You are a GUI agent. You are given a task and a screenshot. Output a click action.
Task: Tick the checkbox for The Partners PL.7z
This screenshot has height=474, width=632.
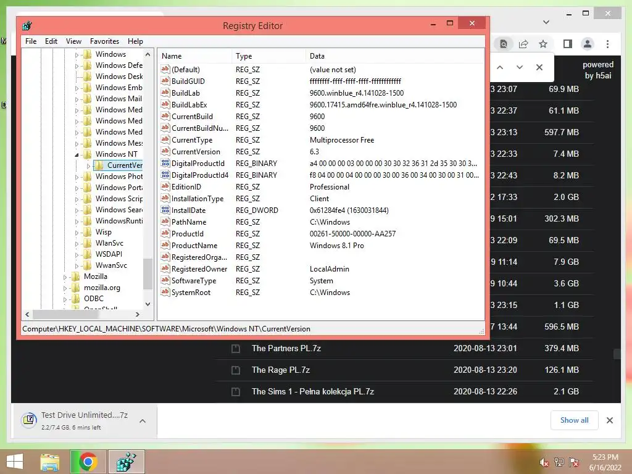[x=236, y=349]
